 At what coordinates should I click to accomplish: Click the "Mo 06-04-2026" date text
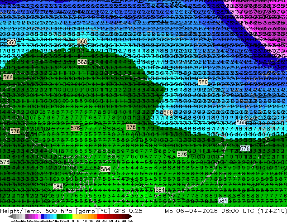[191, 211]
